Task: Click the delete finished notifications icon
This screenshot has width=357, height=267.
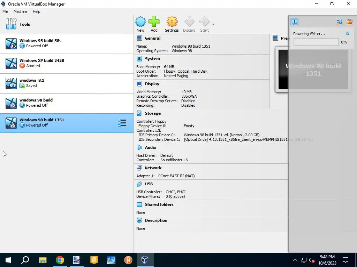Action: (x=349, y=22)
